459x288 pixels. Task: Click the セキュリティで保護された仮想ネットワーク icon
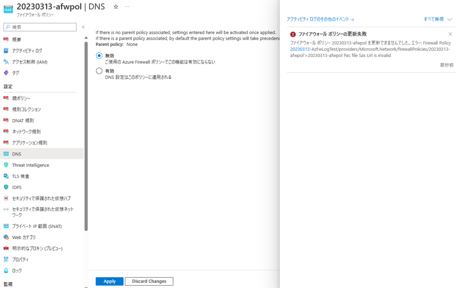(6, 209)
